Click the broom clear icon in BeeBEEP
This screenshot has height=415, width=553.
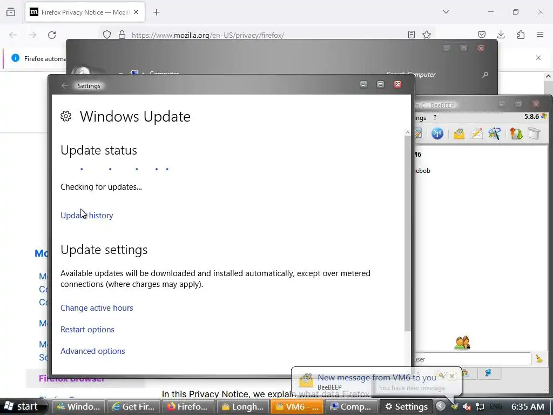click(x=539, y=359)
